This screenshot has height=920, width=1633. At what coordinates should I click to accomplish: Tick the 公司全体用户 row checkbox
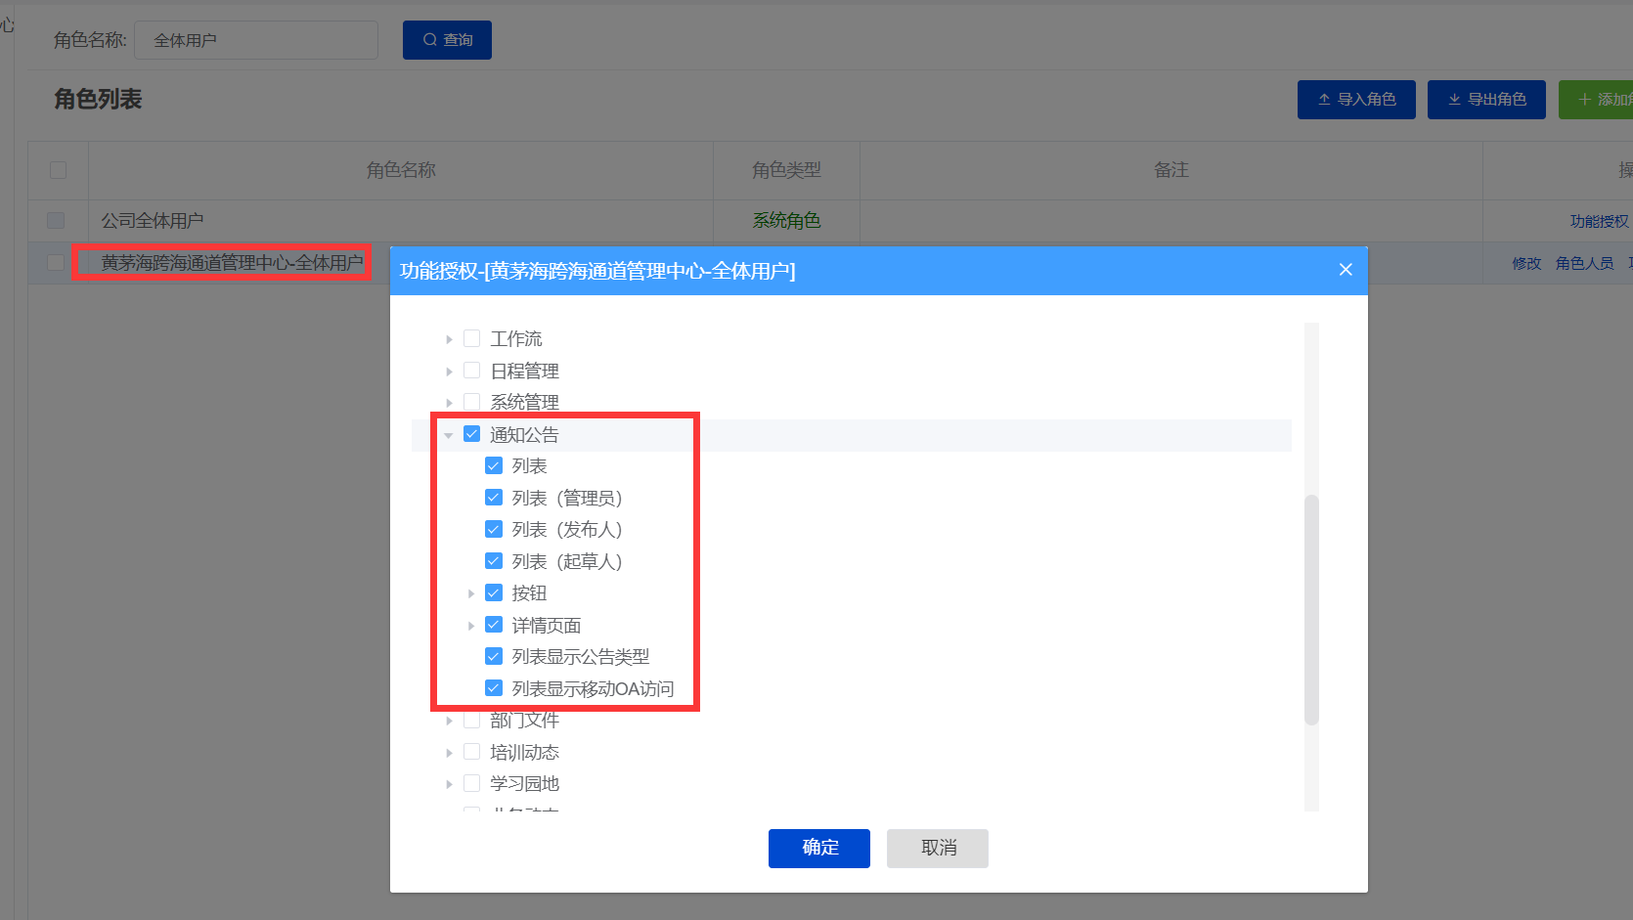(x=56, y=221)
